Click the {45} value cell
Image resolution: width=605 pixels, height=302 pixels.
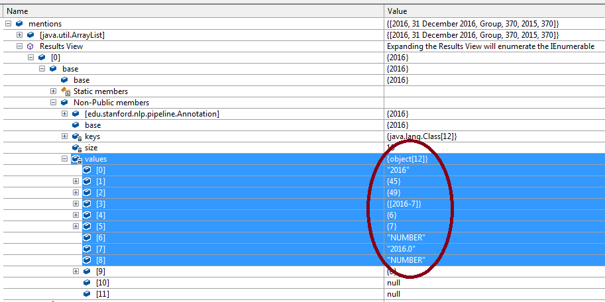394,181
